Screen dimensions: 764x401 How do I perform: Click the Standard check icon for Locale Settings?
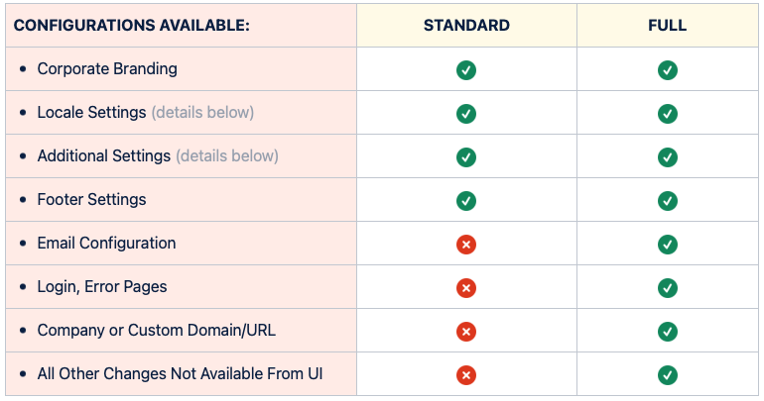point(466,113)
